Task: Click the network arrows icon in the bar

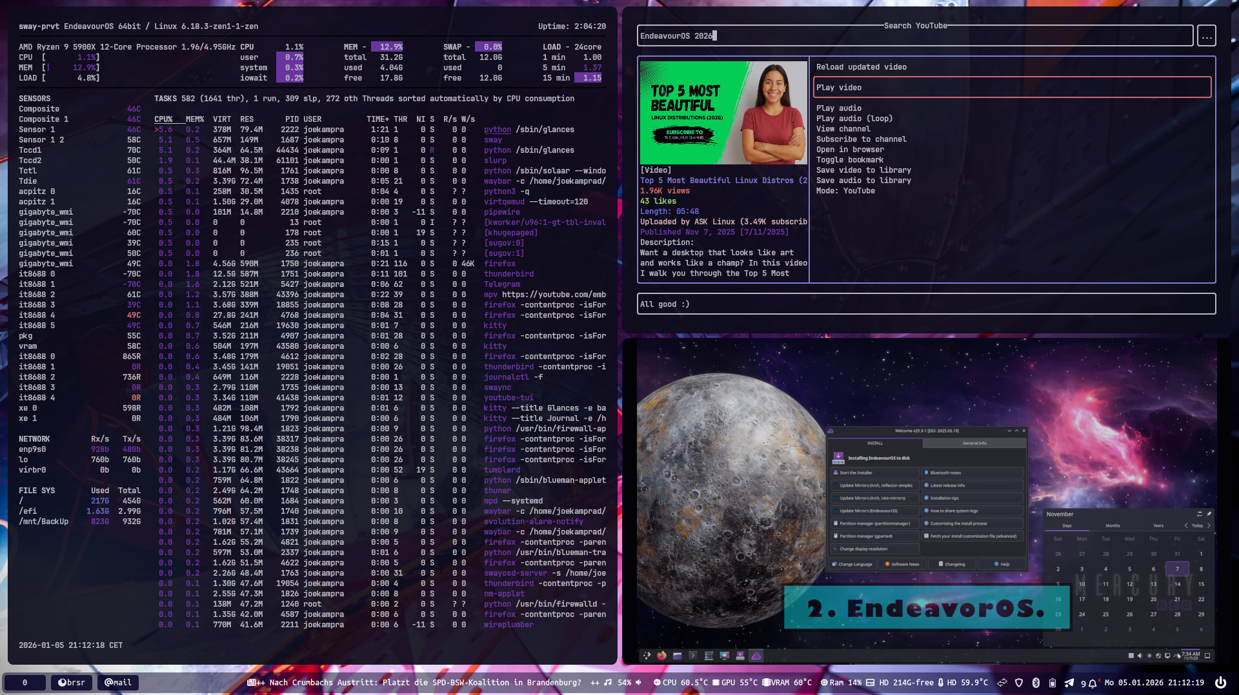Action: click(1002, 683)
